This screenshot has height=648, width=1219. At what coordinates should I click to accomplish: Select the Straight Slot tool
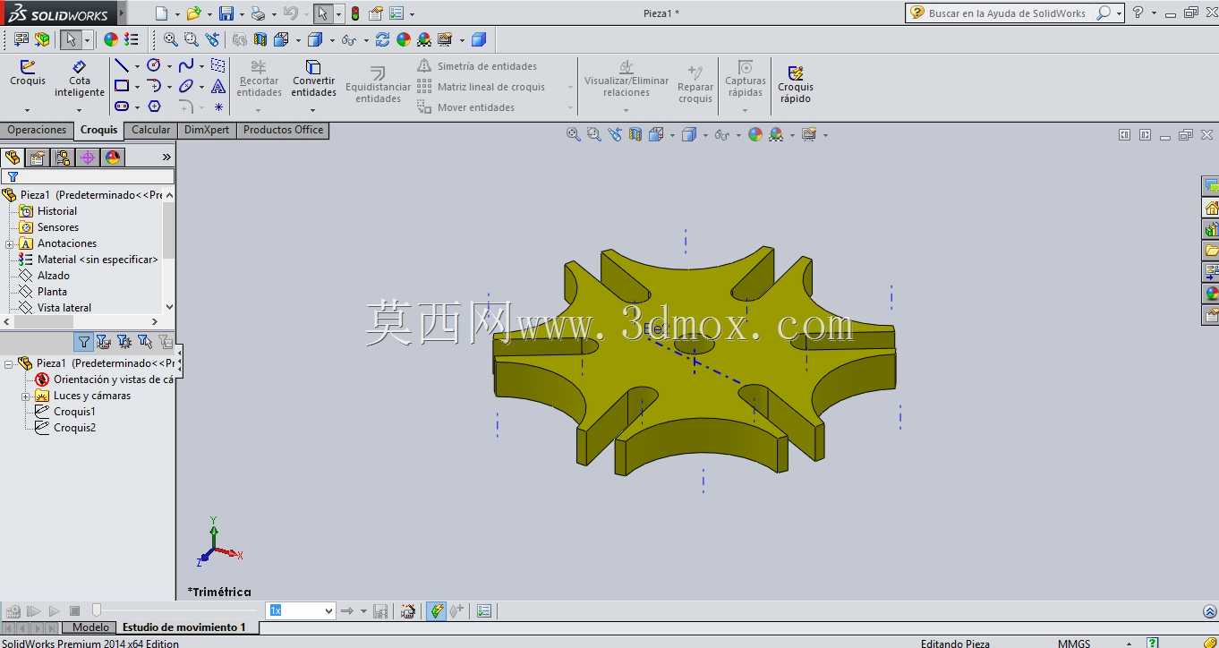click(122, 107)
